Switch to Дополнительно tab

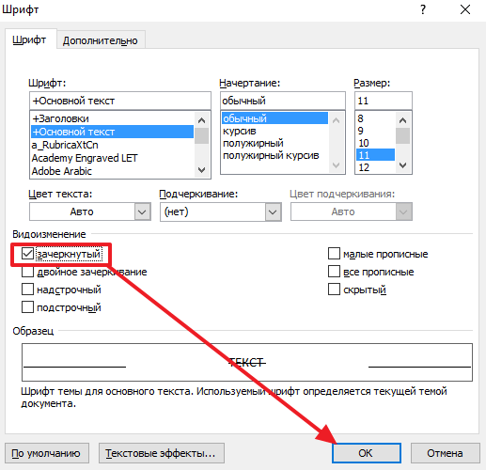101,40
